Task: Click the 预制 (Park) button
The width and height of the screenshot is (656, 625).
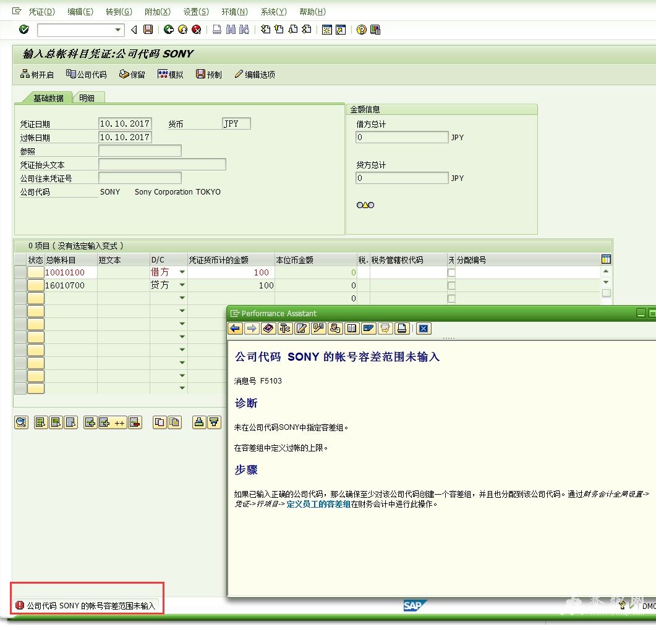Action: click(x=209, y=74)
